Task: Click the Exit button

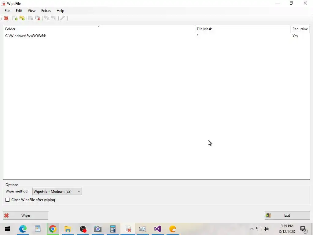Action: coord(287,215)
